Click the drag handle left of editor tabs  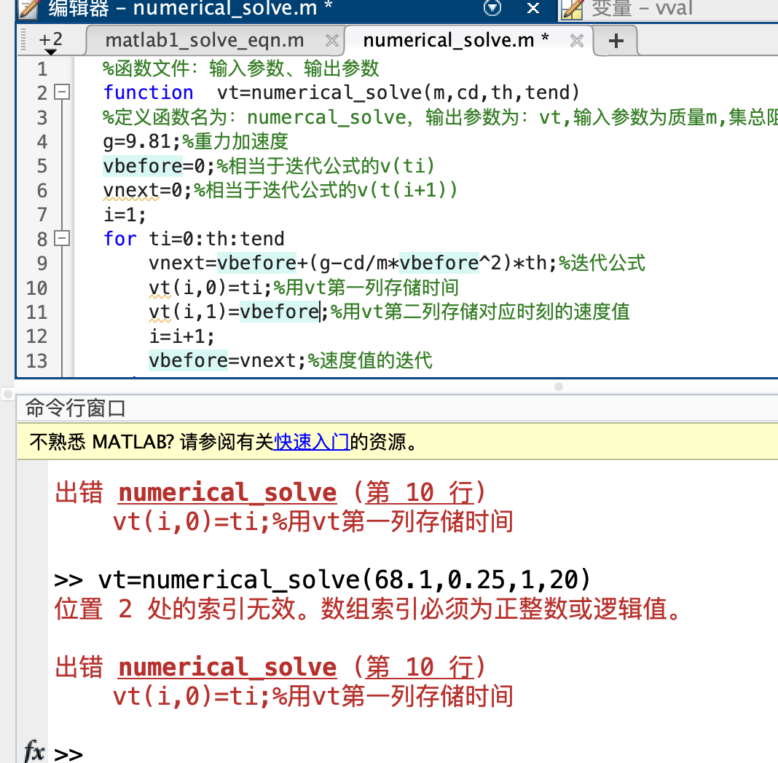pos(23,40)
